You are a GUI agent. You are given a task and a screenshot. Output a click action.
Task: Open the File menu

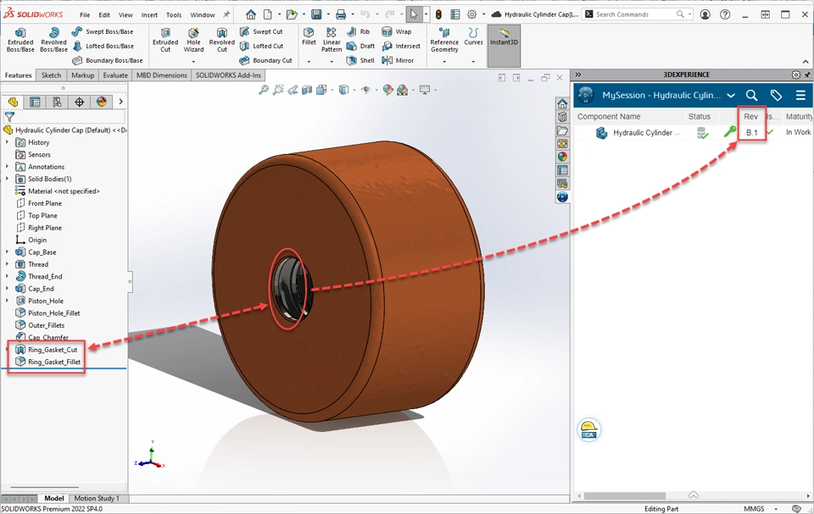click(85, 15)
